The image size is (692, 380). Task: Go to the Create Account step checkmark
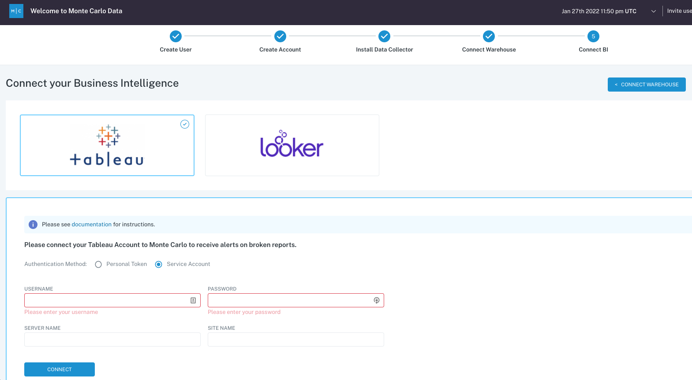pyautogui.click(x=280, y=36)
